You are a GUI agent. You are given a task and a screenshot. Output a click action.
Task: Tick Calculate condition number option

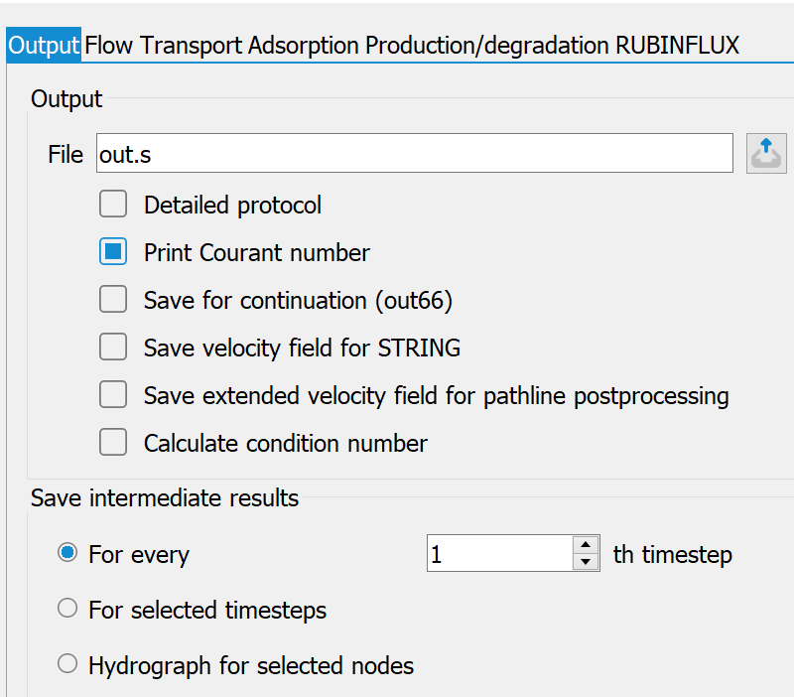tap(113, 442)
